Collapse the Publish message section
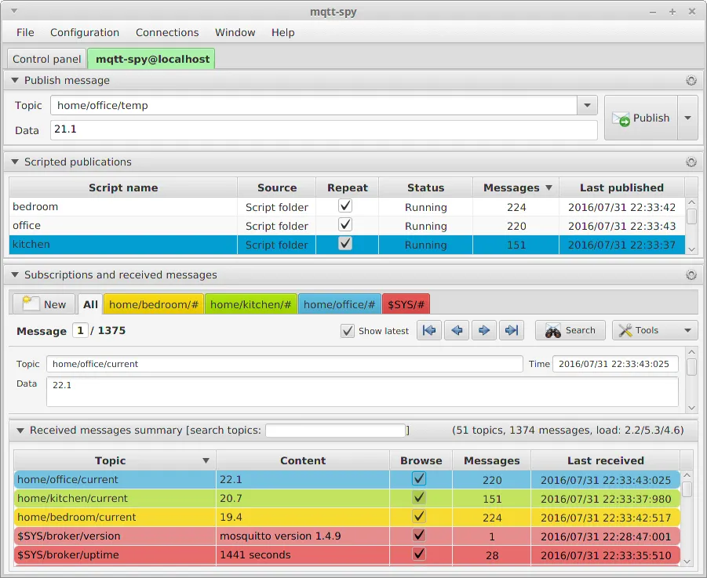 tap(15, 80)
